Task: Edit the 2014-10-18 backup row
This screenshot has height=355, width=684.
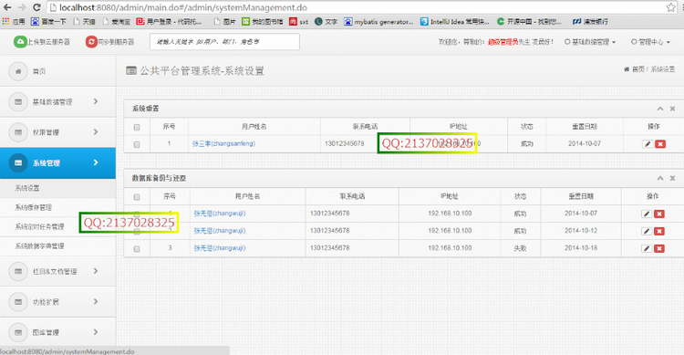Action: (x=647, y=248)
